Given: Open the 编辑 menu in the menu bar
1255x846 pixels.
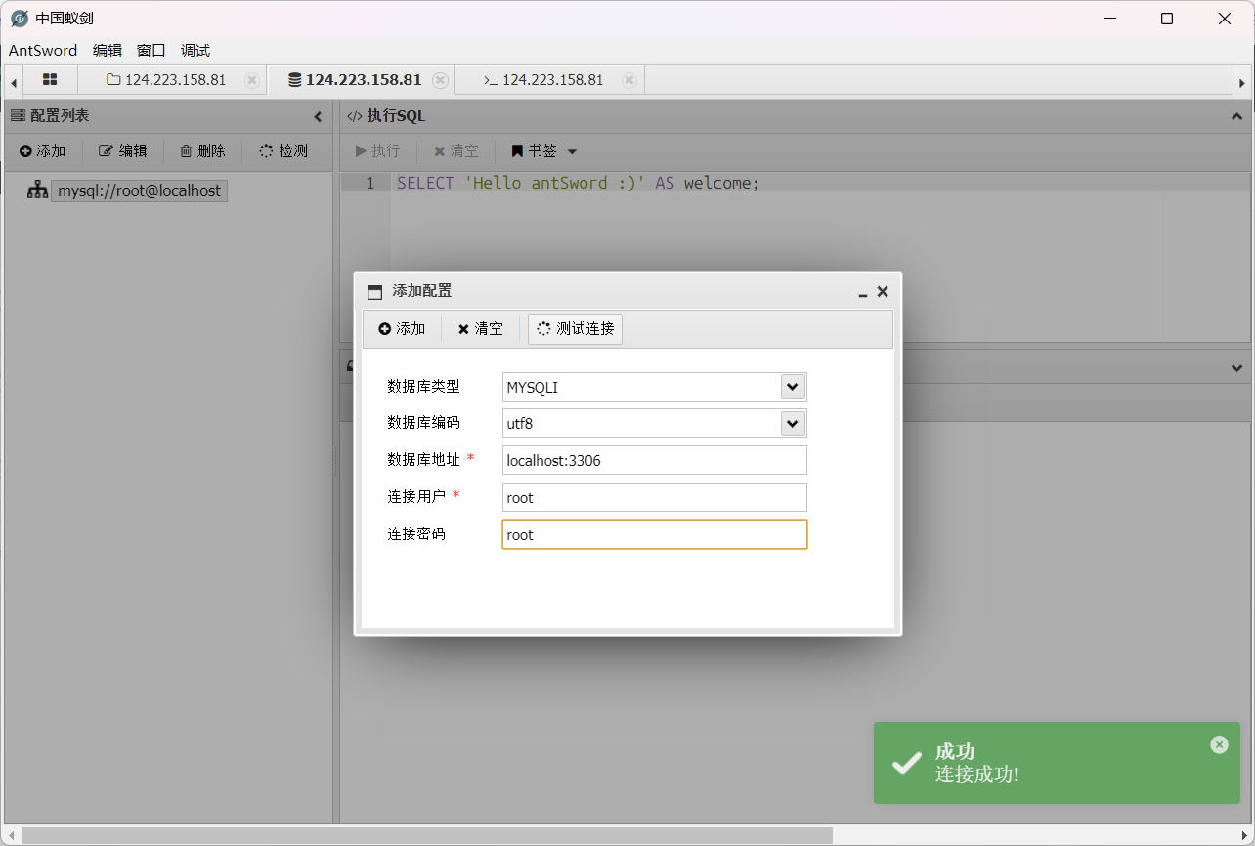Looking at the screenshot, I should pos(108,51).
